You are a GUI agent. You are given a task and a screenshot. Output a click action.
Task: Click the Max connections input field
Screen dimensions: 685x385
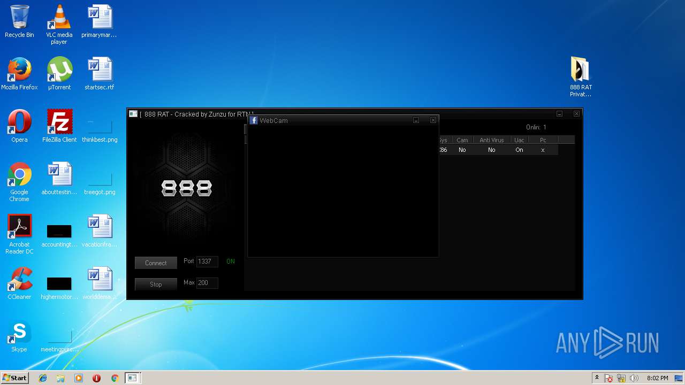(207, 283)
